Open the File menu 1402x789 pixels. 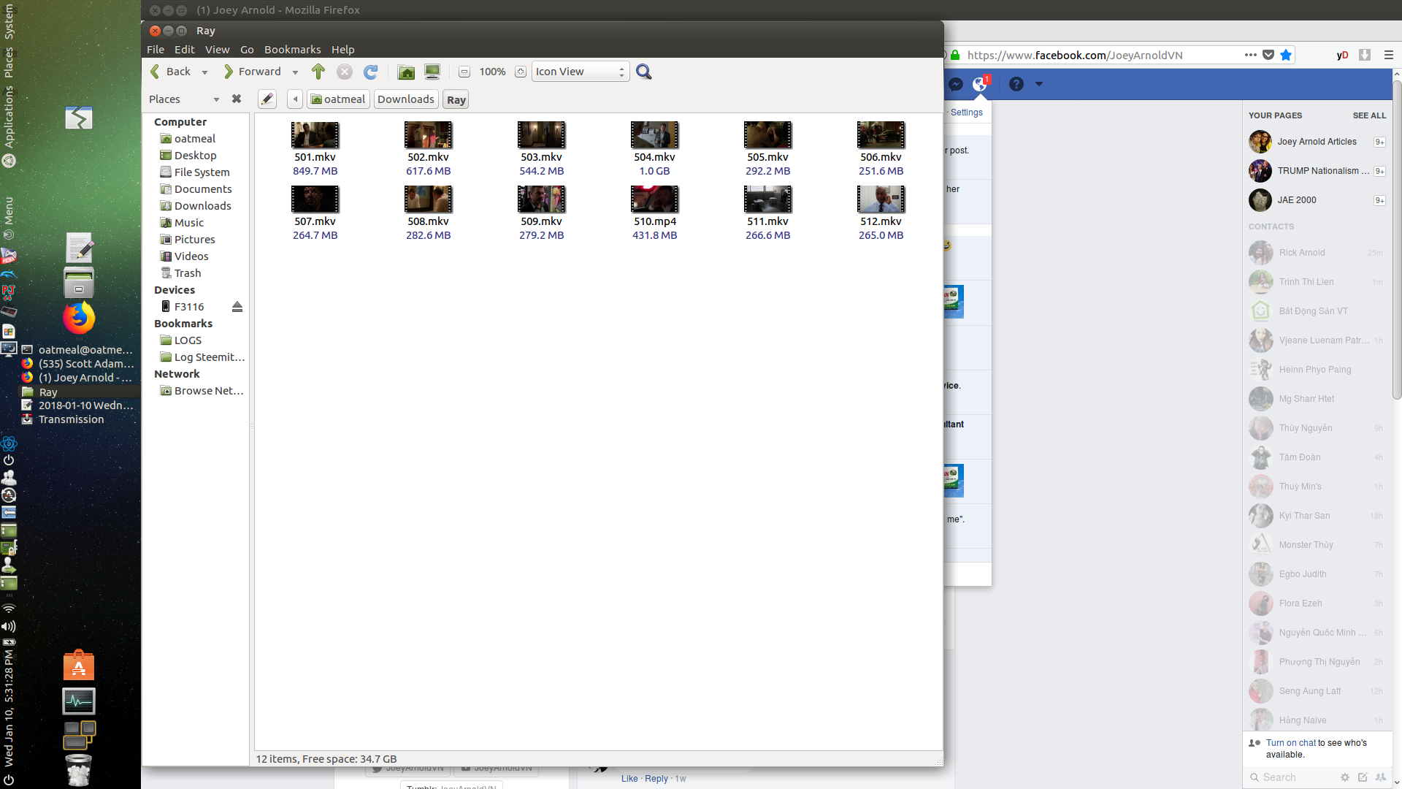click(156, 50)
